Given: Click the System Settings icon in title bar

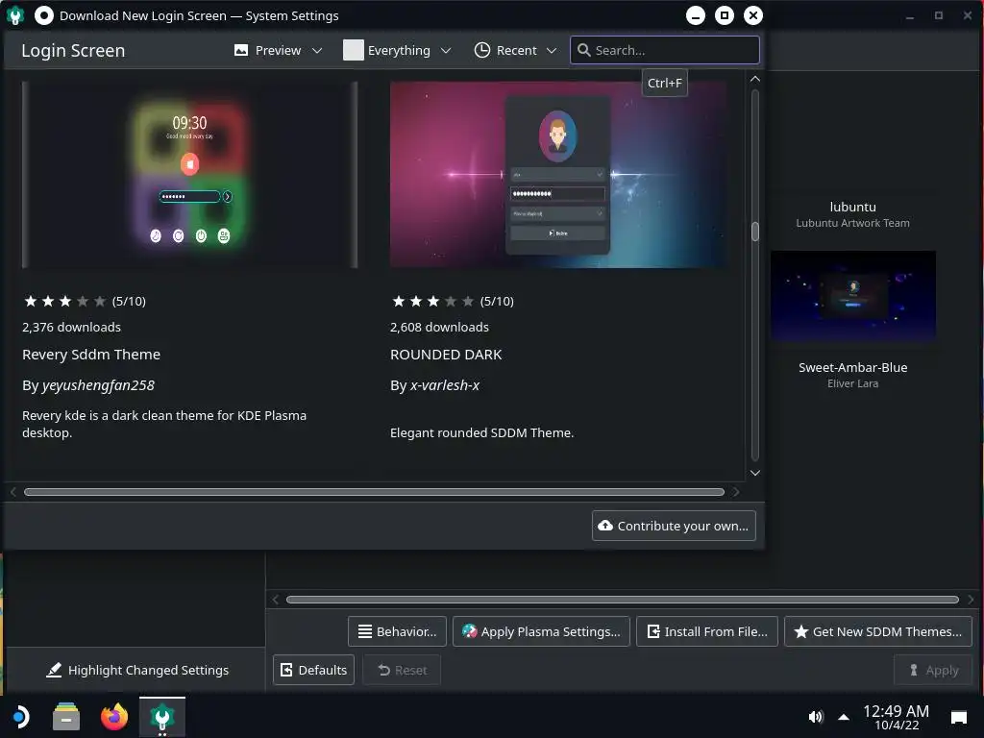Looking at the screenshot, I should [15, 15].
